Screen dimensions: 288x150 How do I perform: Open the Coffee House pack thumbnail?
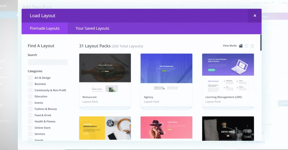[228, 128]
